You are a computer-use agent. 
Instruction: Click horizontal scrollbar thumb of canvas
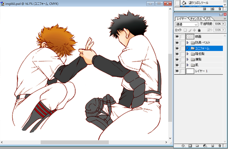coord(74,142)
